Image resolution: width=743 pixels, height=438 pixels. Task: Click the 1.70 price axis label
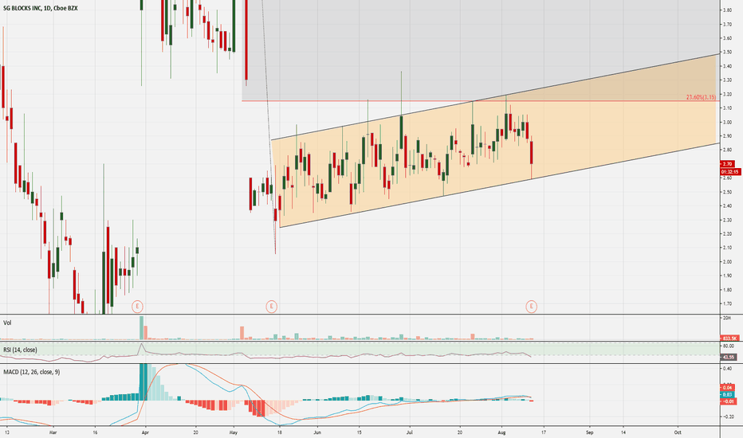coord(727,303)
